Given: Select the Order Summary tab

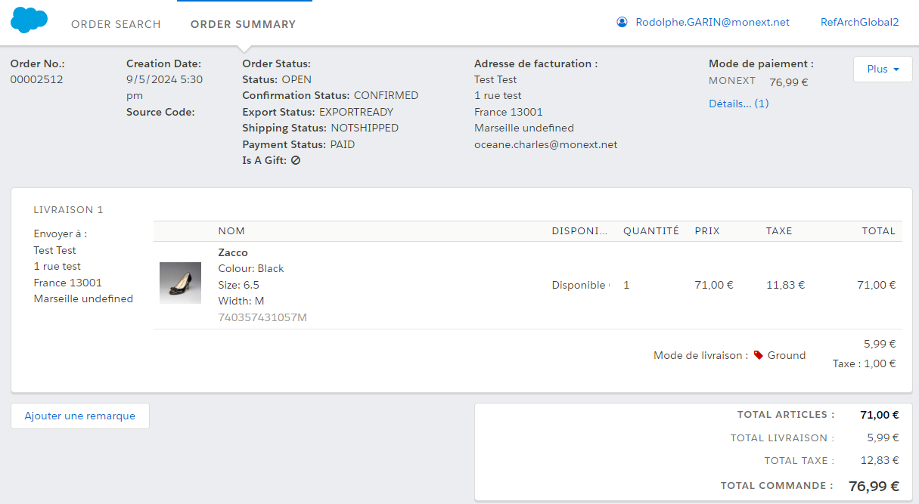Looking at the screenshot, I should 243,24.
